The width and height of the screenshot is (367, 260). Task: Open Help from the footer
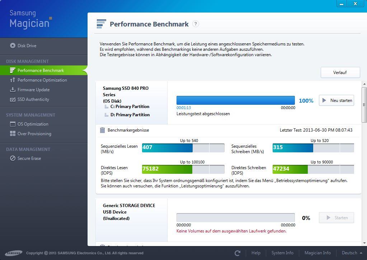[256, 253]
